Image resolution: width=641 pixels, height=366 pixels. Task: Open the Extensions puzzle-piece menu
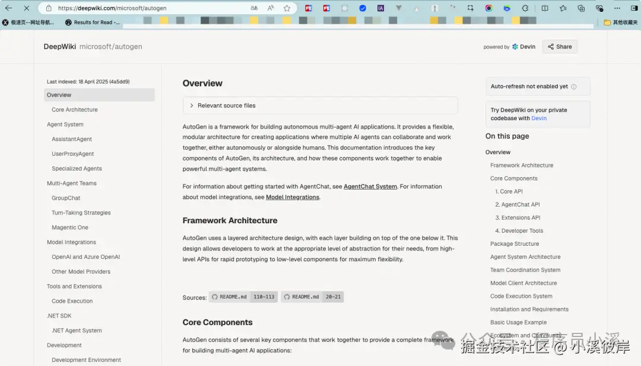pyautogui.click(x=525, y=8)
